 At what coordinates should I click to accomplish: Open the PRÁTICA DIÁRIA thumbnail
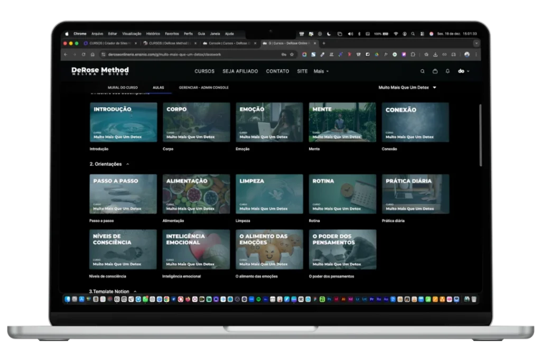click(x=415, y=194)
